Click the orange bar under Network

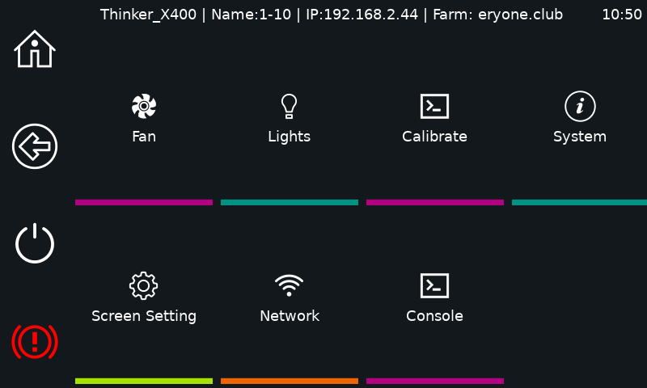(x=290, y=381)
